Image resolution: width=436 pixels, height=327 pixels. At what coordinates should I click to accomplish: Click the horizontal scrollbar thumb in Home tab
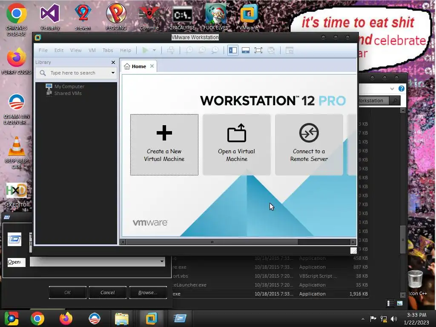pos(212,242)
